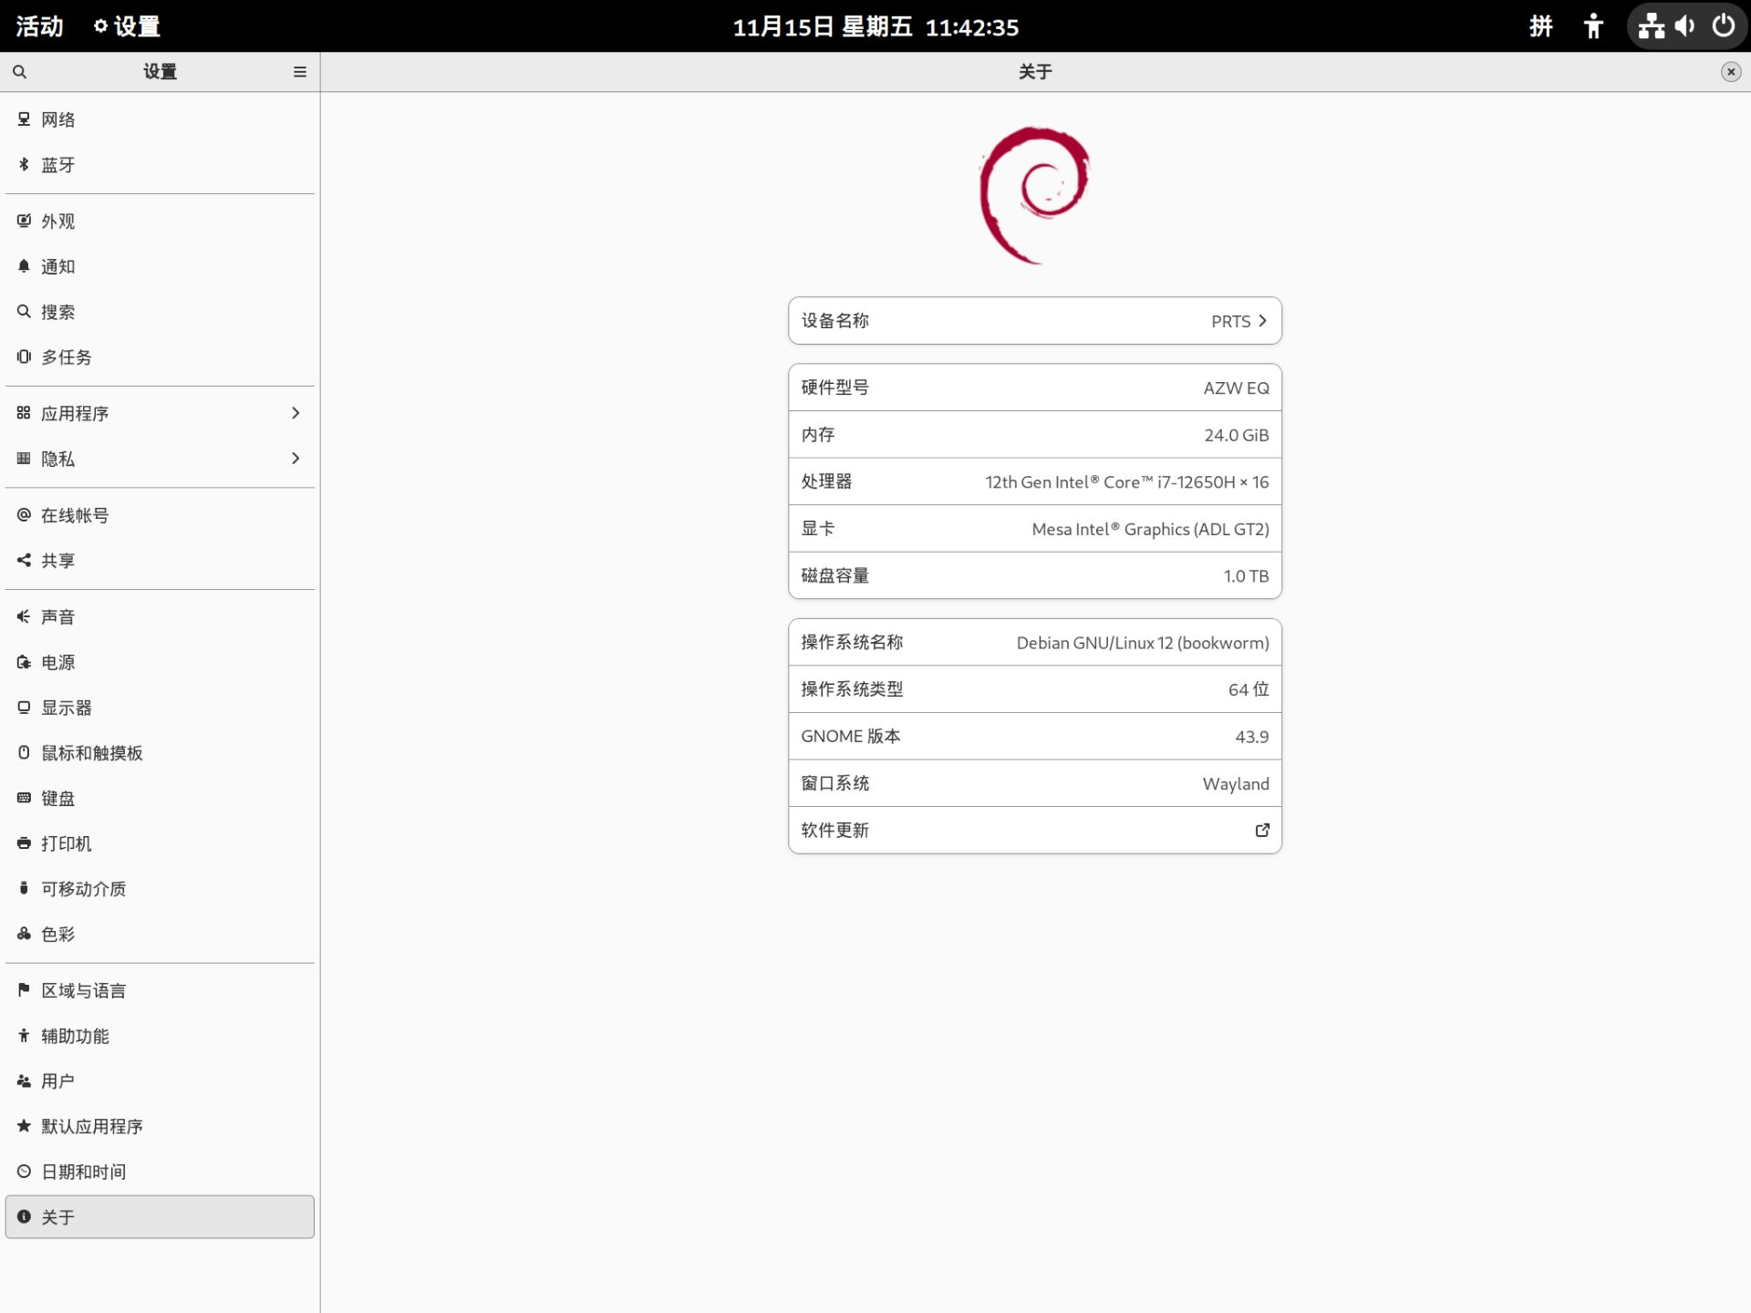The image size is (1751, 1313).
Task: Click the AZW EQ hardware model value
Action: click(1236, 388)
